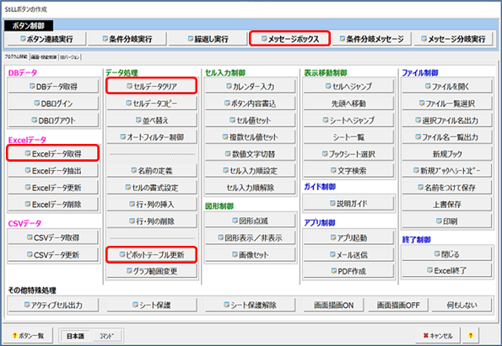Click the キャンセル button with red X
Viewport: 502px width, 346px height.
pyautogui.click(x=438, y=335)
